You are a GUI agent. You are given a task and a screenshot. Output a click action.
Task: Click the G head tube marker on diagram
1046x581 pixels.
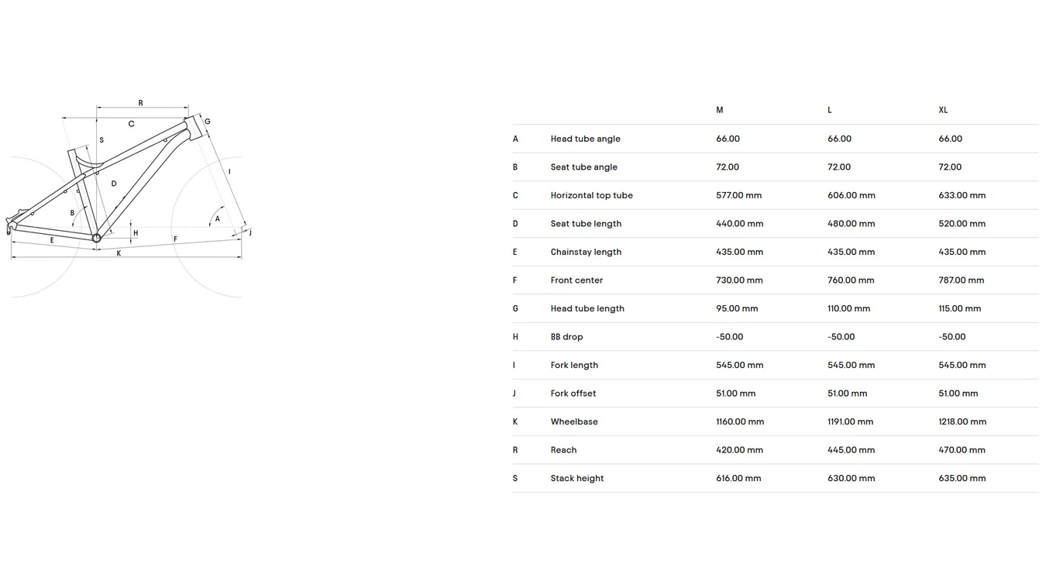(x=207, y=122)
